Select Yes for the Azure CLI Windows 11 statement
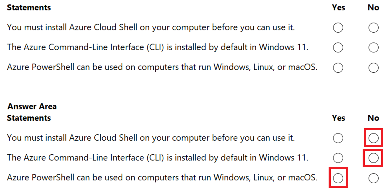This screenshot has height=191, width=386. tap(338, 47)
